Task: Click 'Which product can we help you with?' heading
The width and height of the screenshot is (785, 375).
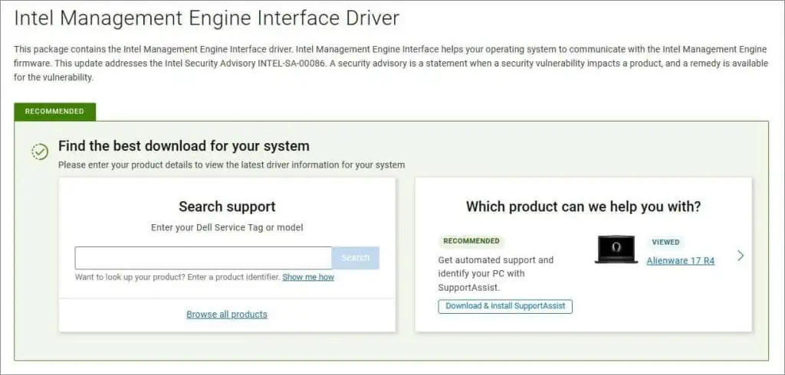Action: pyautogui.click(x=583, y=207)
